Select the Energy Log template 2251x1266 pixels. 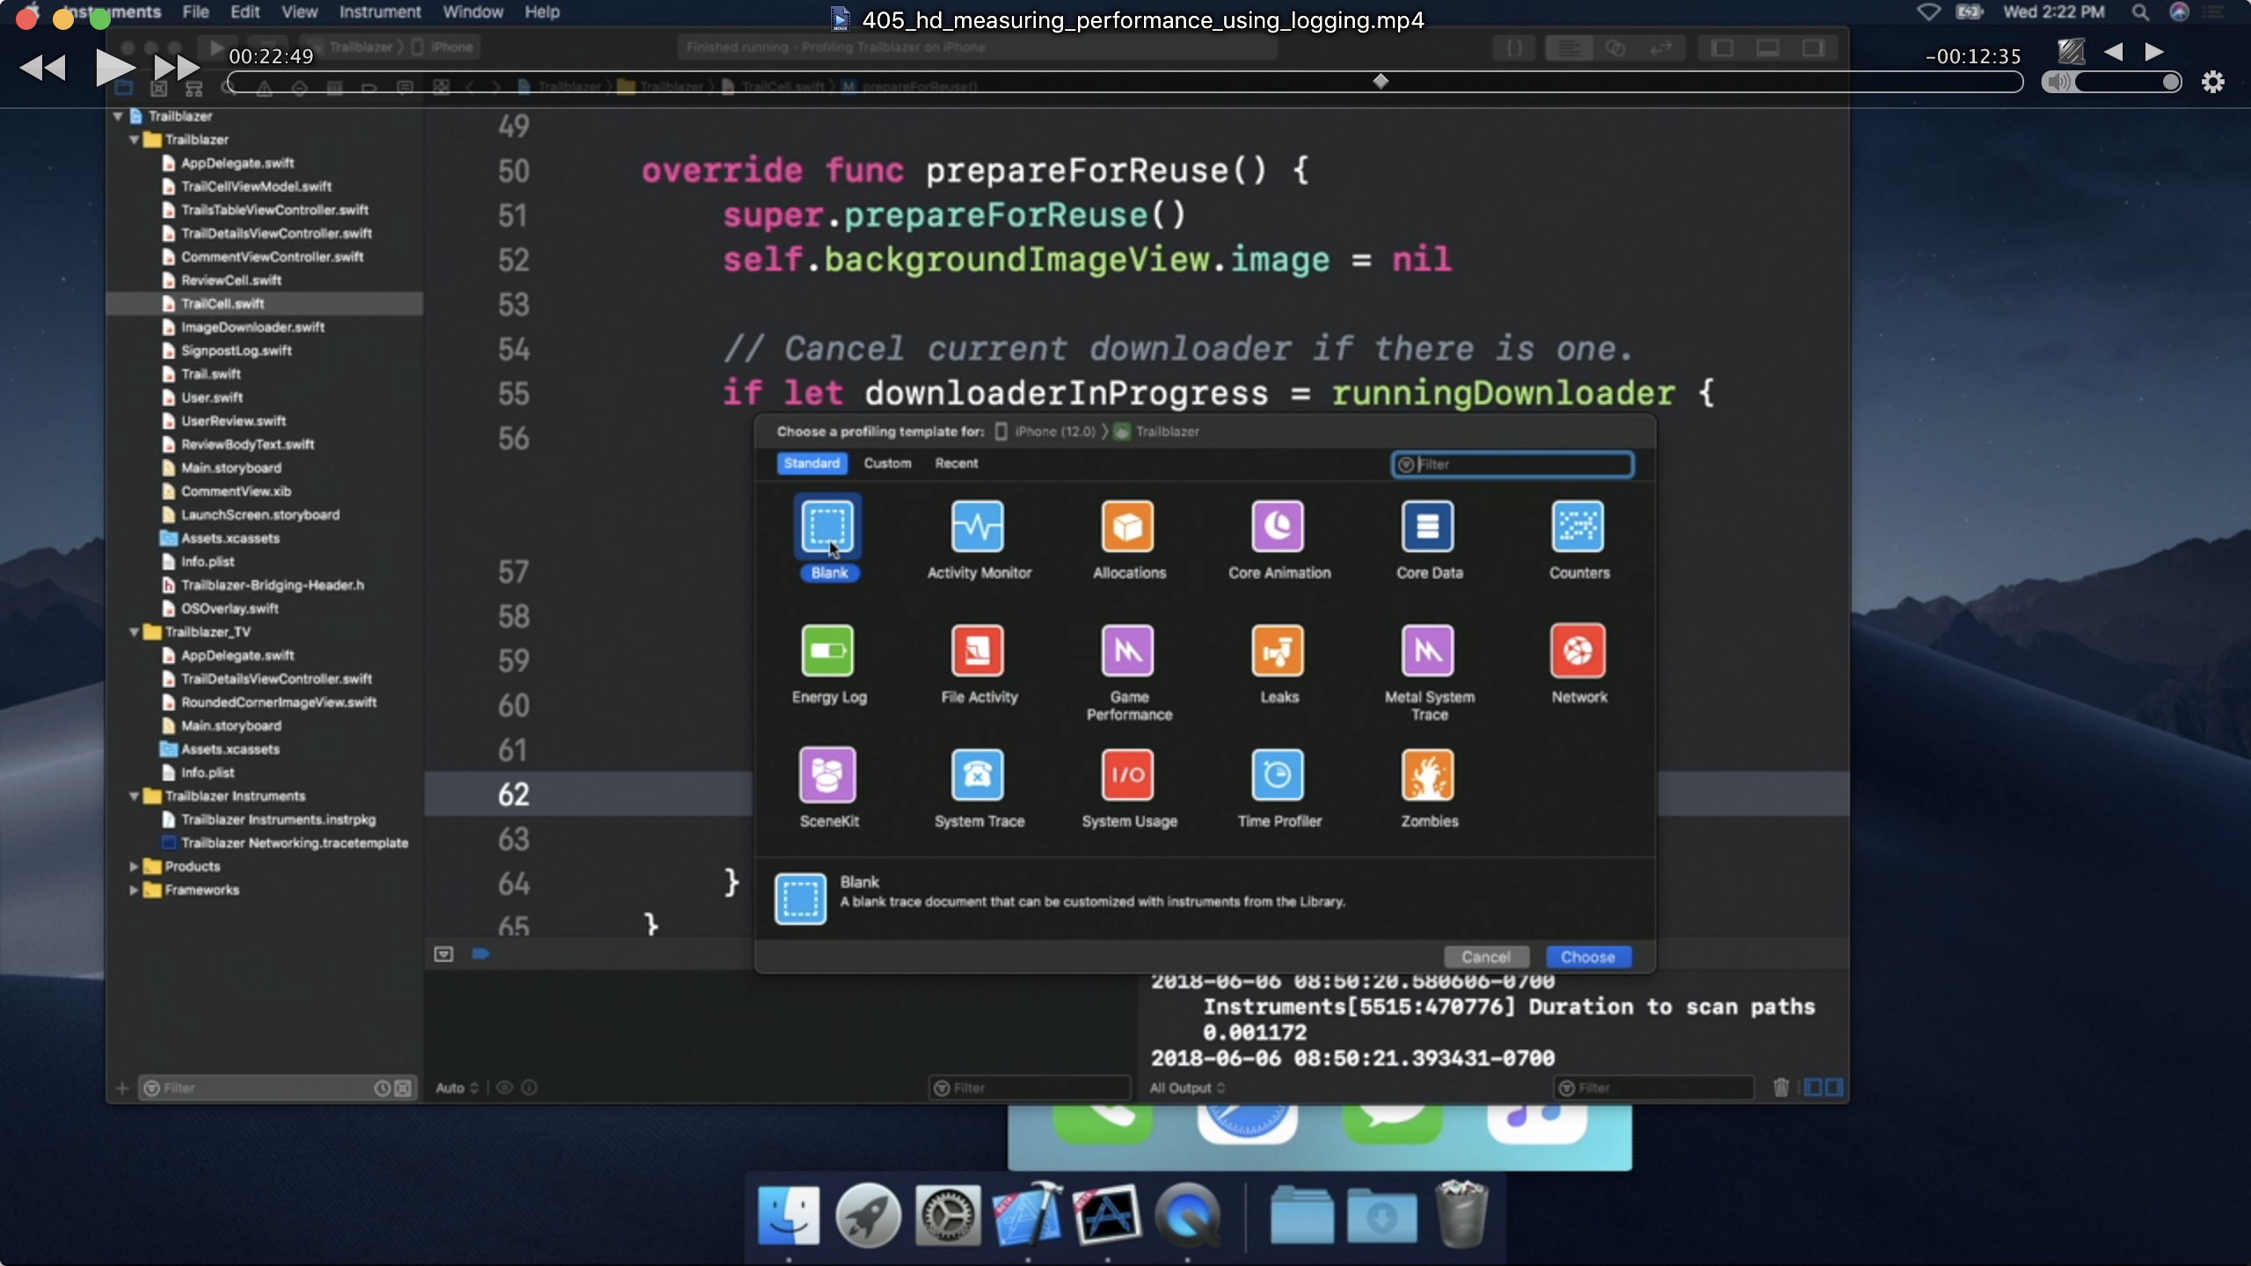(x=827, y=651)
